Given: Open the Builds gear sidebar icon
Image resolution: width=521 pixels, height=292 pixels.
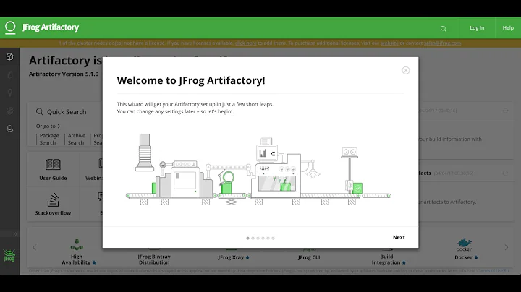Looking at the screenshot, I should tap(10, 111).
